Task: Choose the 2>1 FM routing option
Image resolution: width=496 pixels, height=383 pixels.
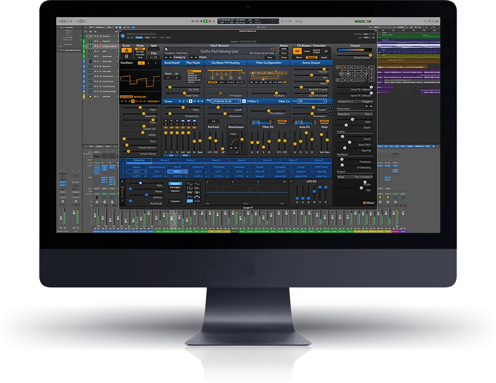Action: [x=222, y=82]
